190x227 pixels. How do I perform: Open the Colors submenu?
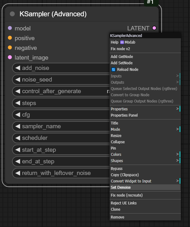pos(145,155)
